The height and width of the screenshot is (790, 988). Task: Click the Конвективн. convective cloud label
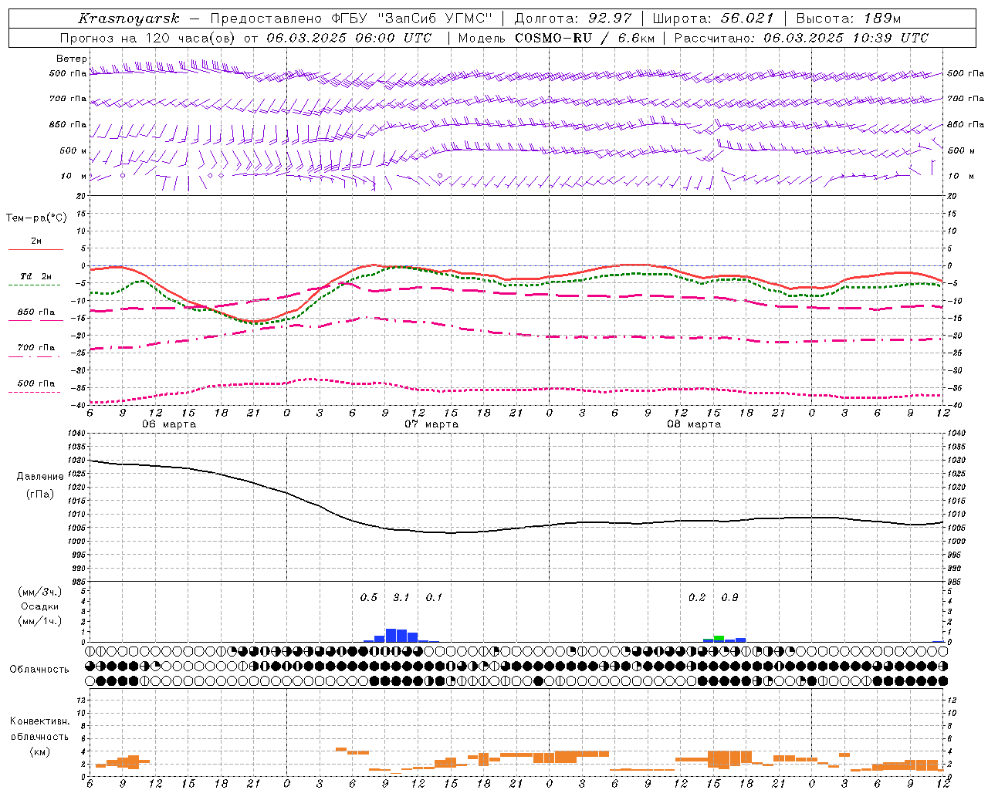pos(40,721)
